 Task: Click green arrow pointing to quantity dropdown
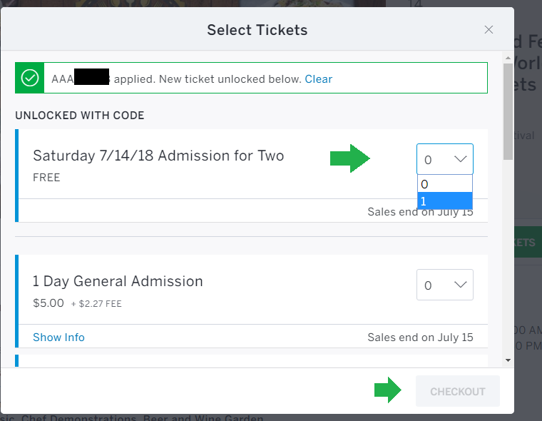click(350, 158)
